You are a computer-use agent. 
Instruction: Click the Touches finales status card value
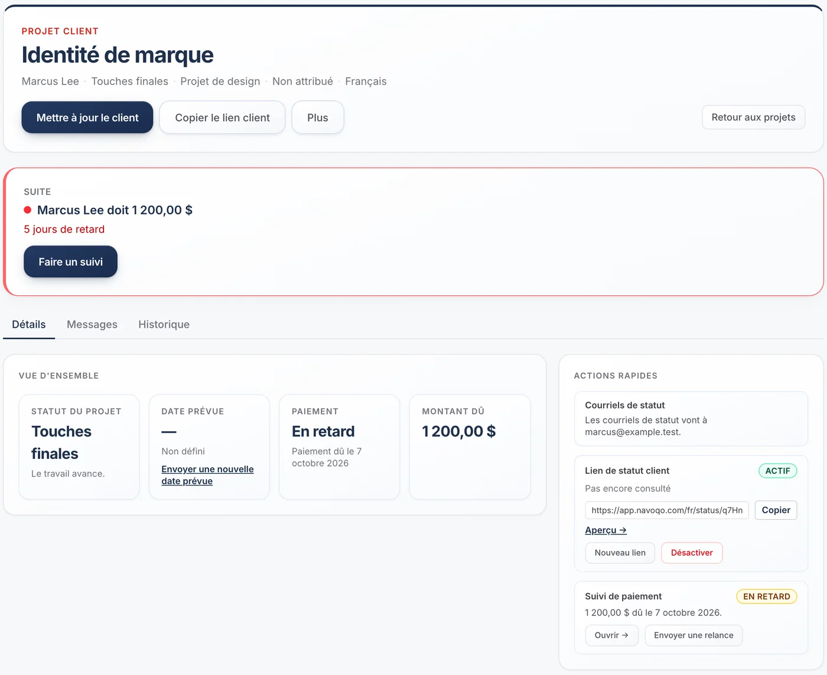pos(61,442)
